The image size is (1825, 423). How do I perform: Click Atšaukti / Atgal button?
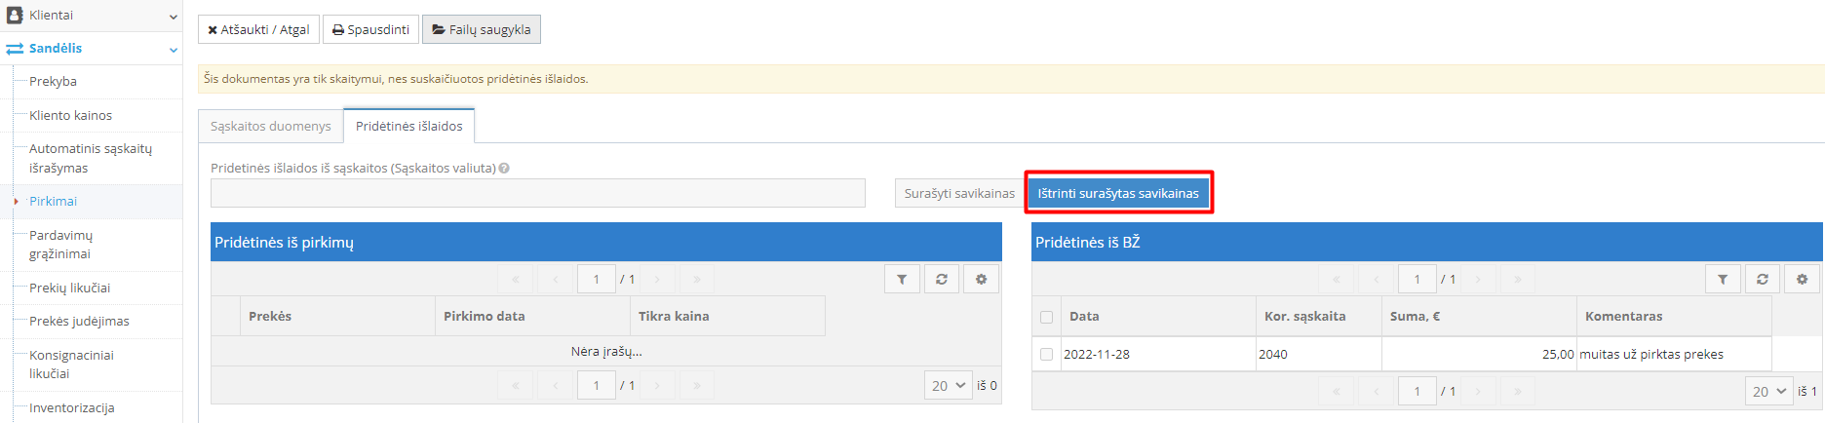(x=258, y=29)
